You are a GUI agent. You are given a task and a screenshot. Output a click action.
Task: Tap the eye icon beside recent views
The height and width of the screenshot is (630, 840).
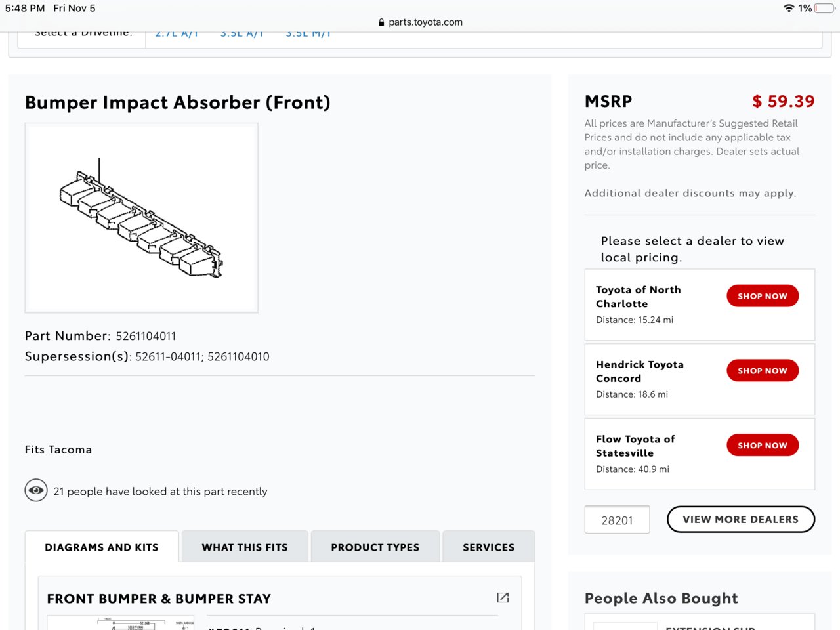point(36,490)
